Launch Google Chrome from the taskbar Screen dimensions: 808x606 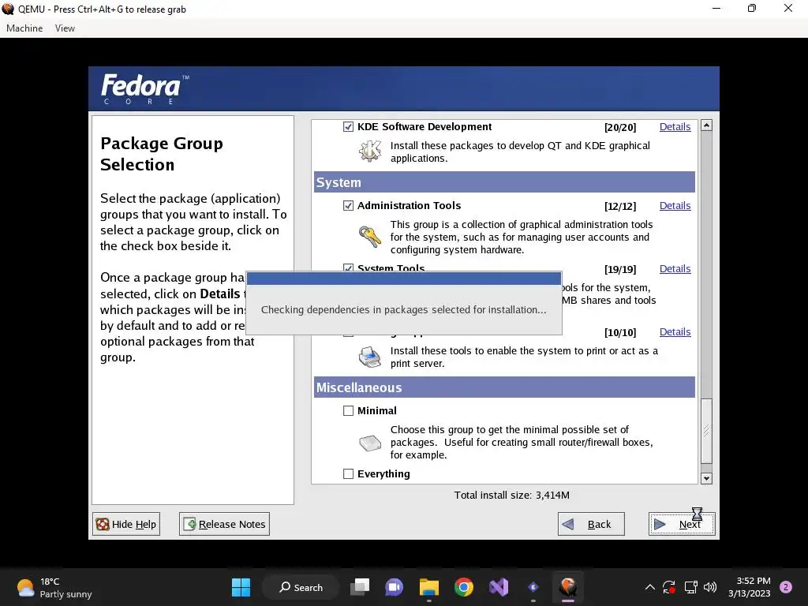tap(464, 587)
